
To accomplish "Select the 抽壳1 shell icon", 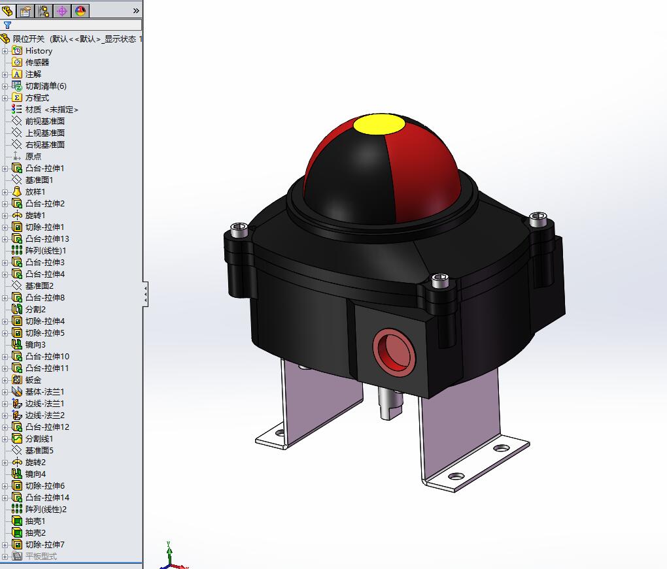I will pyautogui.click(x=17, y=521).
